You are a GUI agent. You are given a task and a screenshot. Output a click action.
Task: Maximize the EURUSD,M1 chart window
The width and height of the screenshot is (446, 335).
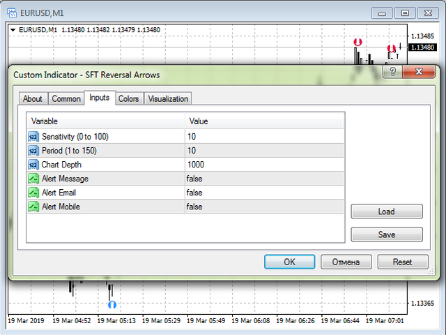click(x=405, y=13)
